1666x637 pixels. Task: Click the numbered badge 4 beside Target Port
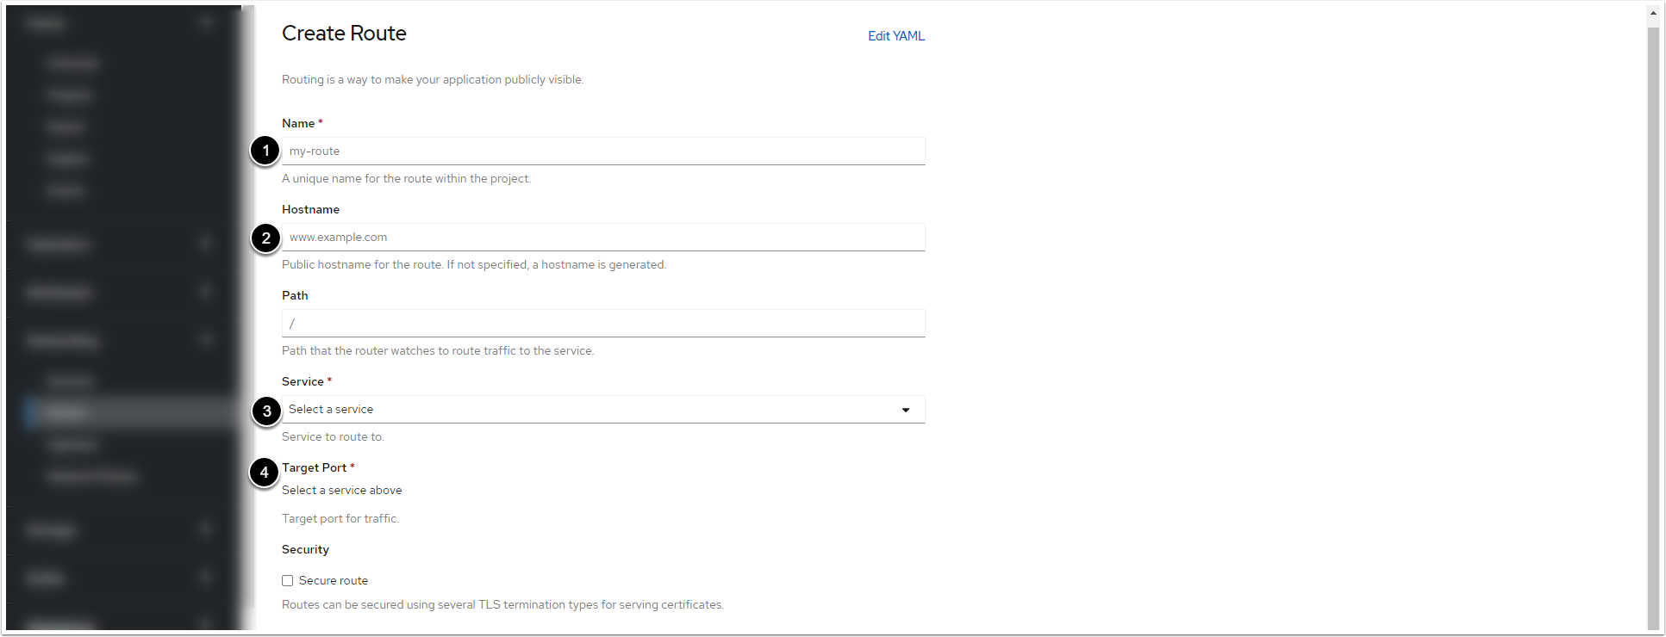(x=264, y=472)
